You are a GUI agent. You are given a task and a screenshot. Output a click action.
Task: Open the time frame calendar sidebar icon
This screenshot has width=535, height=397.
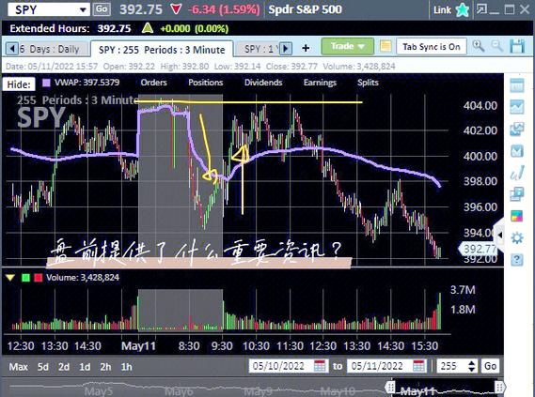516,85
